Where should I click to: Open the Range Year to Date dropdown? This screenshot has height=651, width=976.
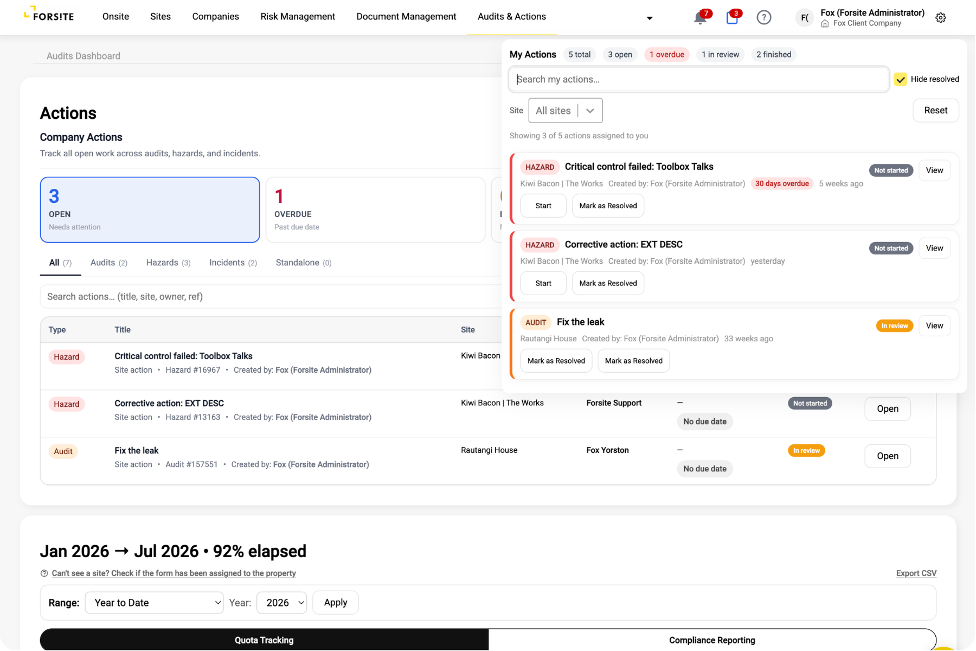(x=155, y=603)
